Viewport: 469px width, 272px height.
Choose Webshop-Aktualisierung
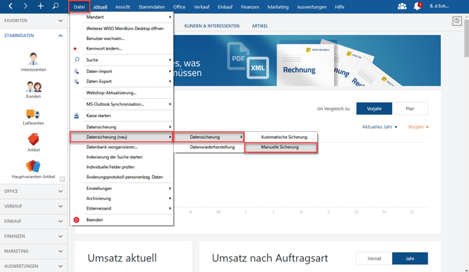click(122, 93)
